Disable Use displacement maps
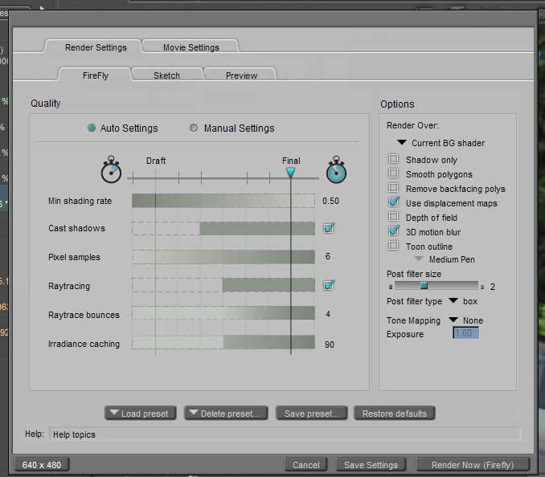This screenshot has height=477, width=545. (x=394, y=203)
